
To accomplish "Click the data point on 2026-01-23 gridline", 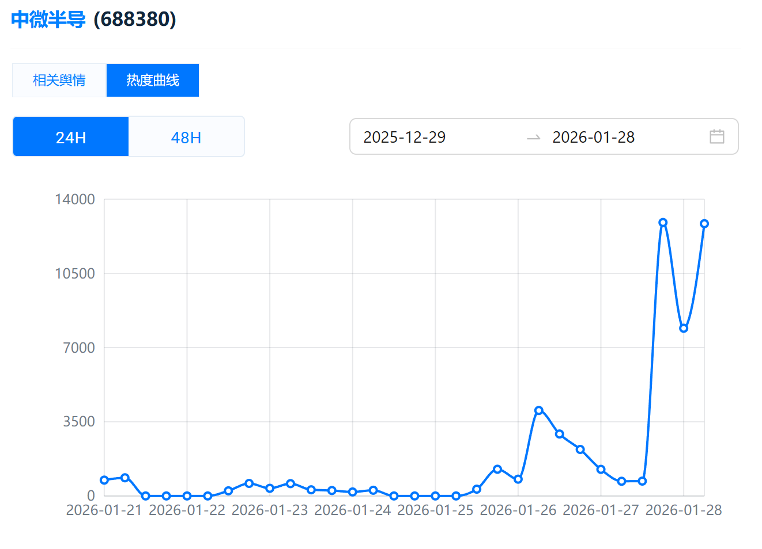I will 270,488.
